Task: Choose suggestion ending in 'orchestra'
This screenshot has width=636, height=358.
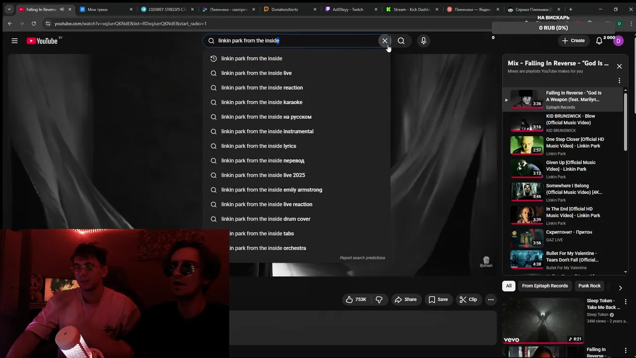Action: click(x=310, y=248)
